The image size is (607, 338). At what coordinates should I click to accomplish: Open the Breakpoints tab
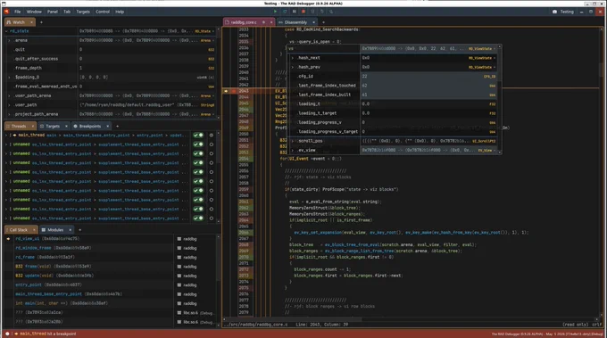(90, 126)
